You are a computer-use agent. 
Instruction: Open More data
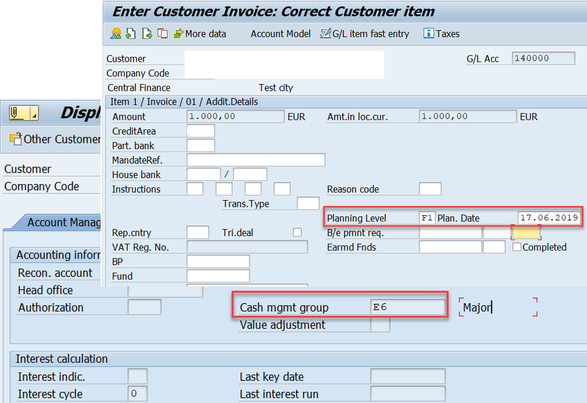[x=200, y=34]
